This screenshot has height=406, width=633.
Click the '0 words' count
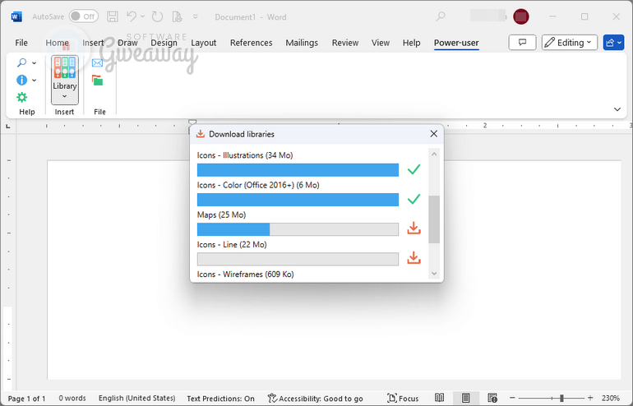(x=72, y=399)
